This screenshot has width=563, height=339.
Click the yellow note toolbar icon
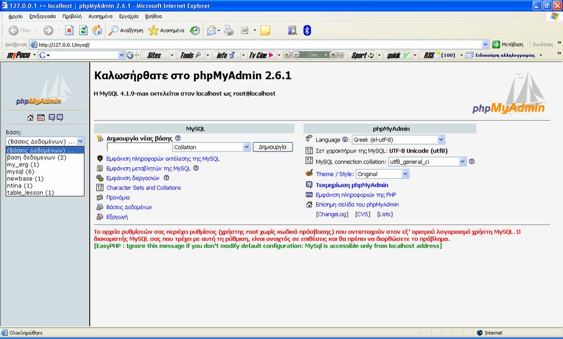266,31
